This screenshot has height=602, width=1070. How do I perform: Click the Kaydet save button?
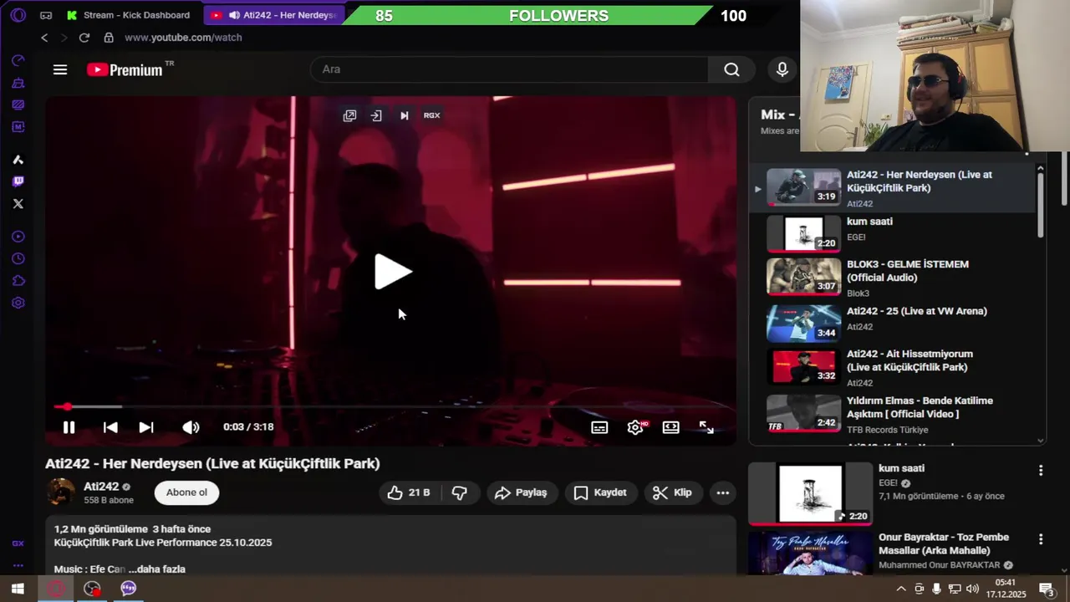point(600,492)
